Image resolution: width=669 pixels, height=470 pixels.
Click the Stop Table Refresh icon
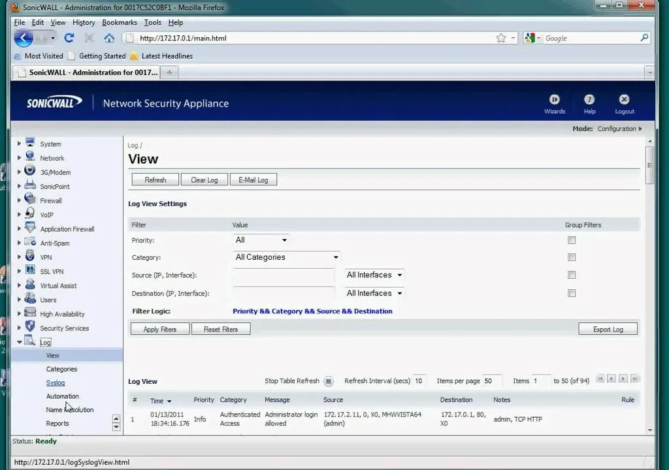tap(328, 381)
